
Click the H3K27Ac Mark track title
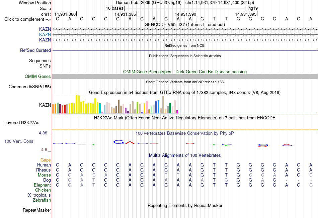pyautogui.click(x=185, y=118)
